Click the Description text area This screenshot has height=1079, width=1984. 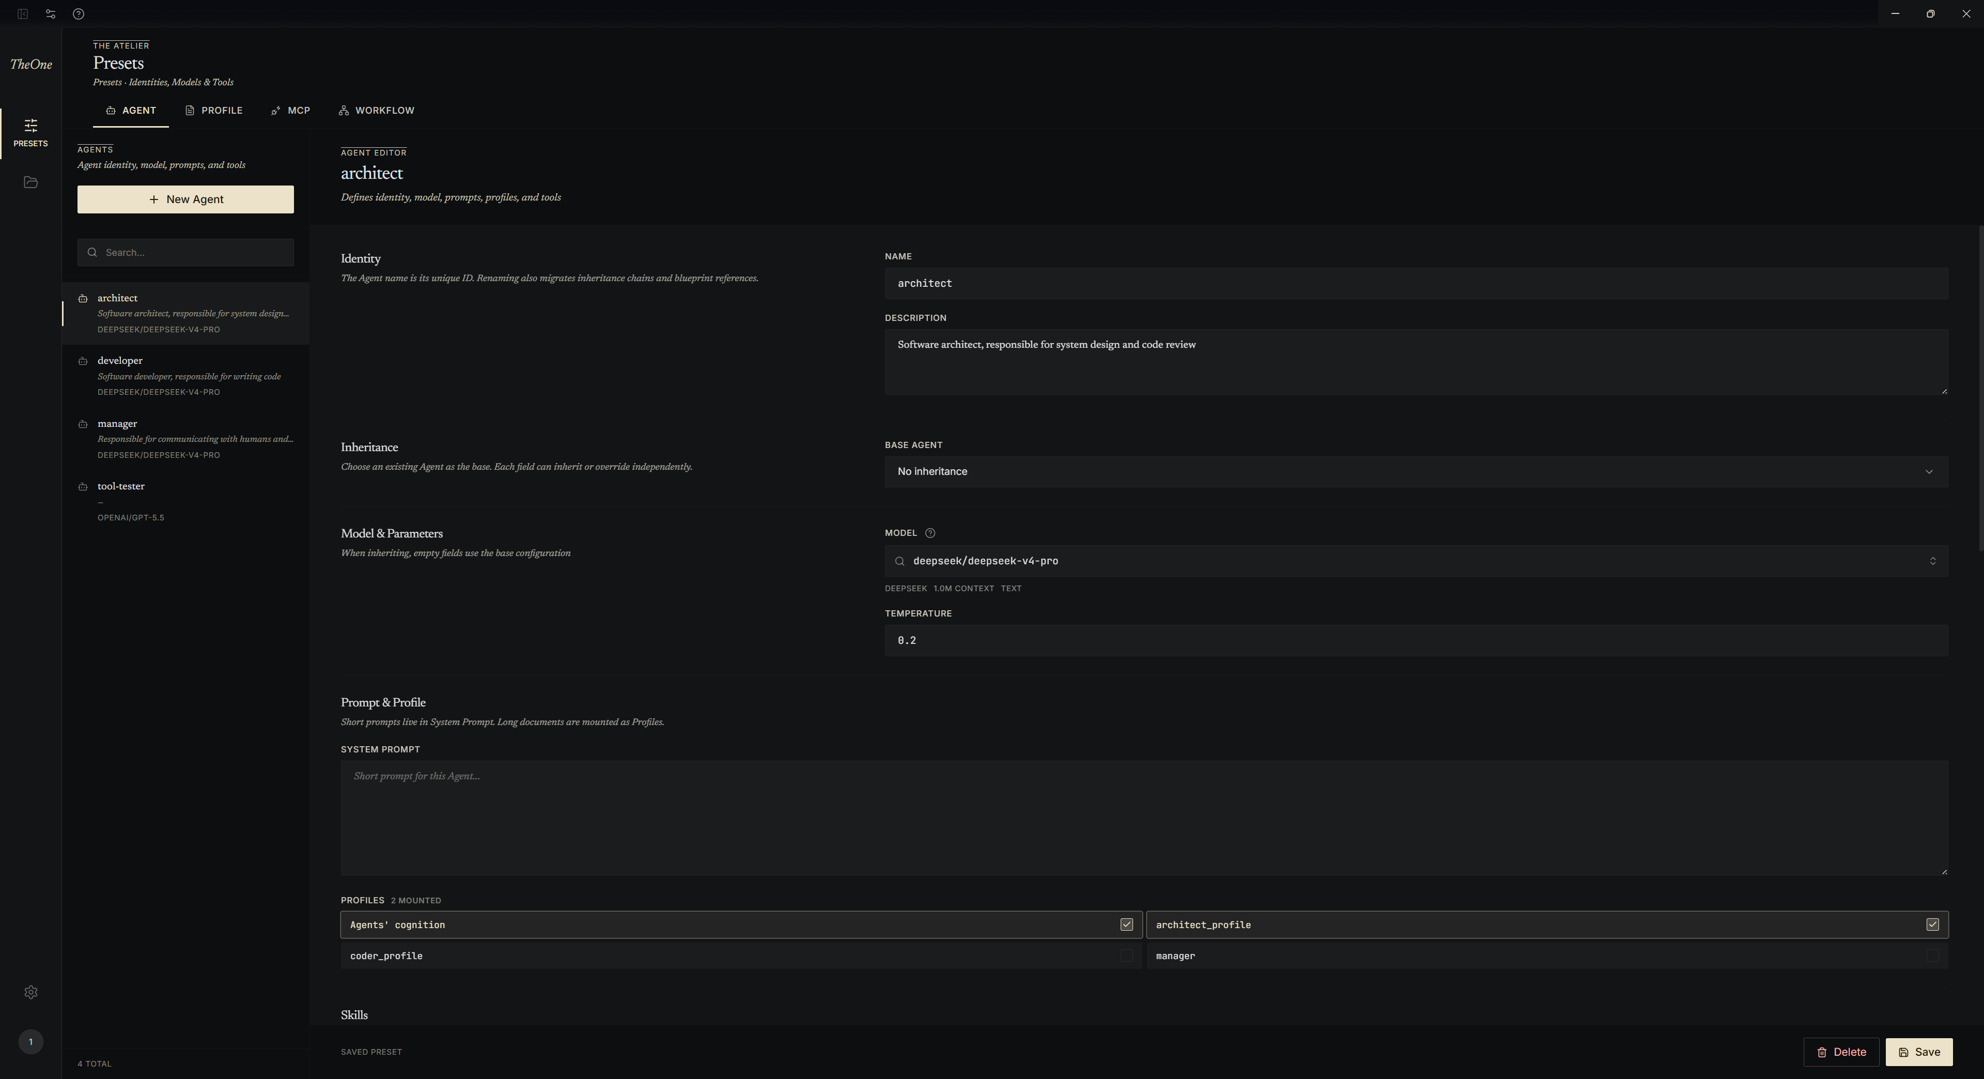click(1416, 363)
